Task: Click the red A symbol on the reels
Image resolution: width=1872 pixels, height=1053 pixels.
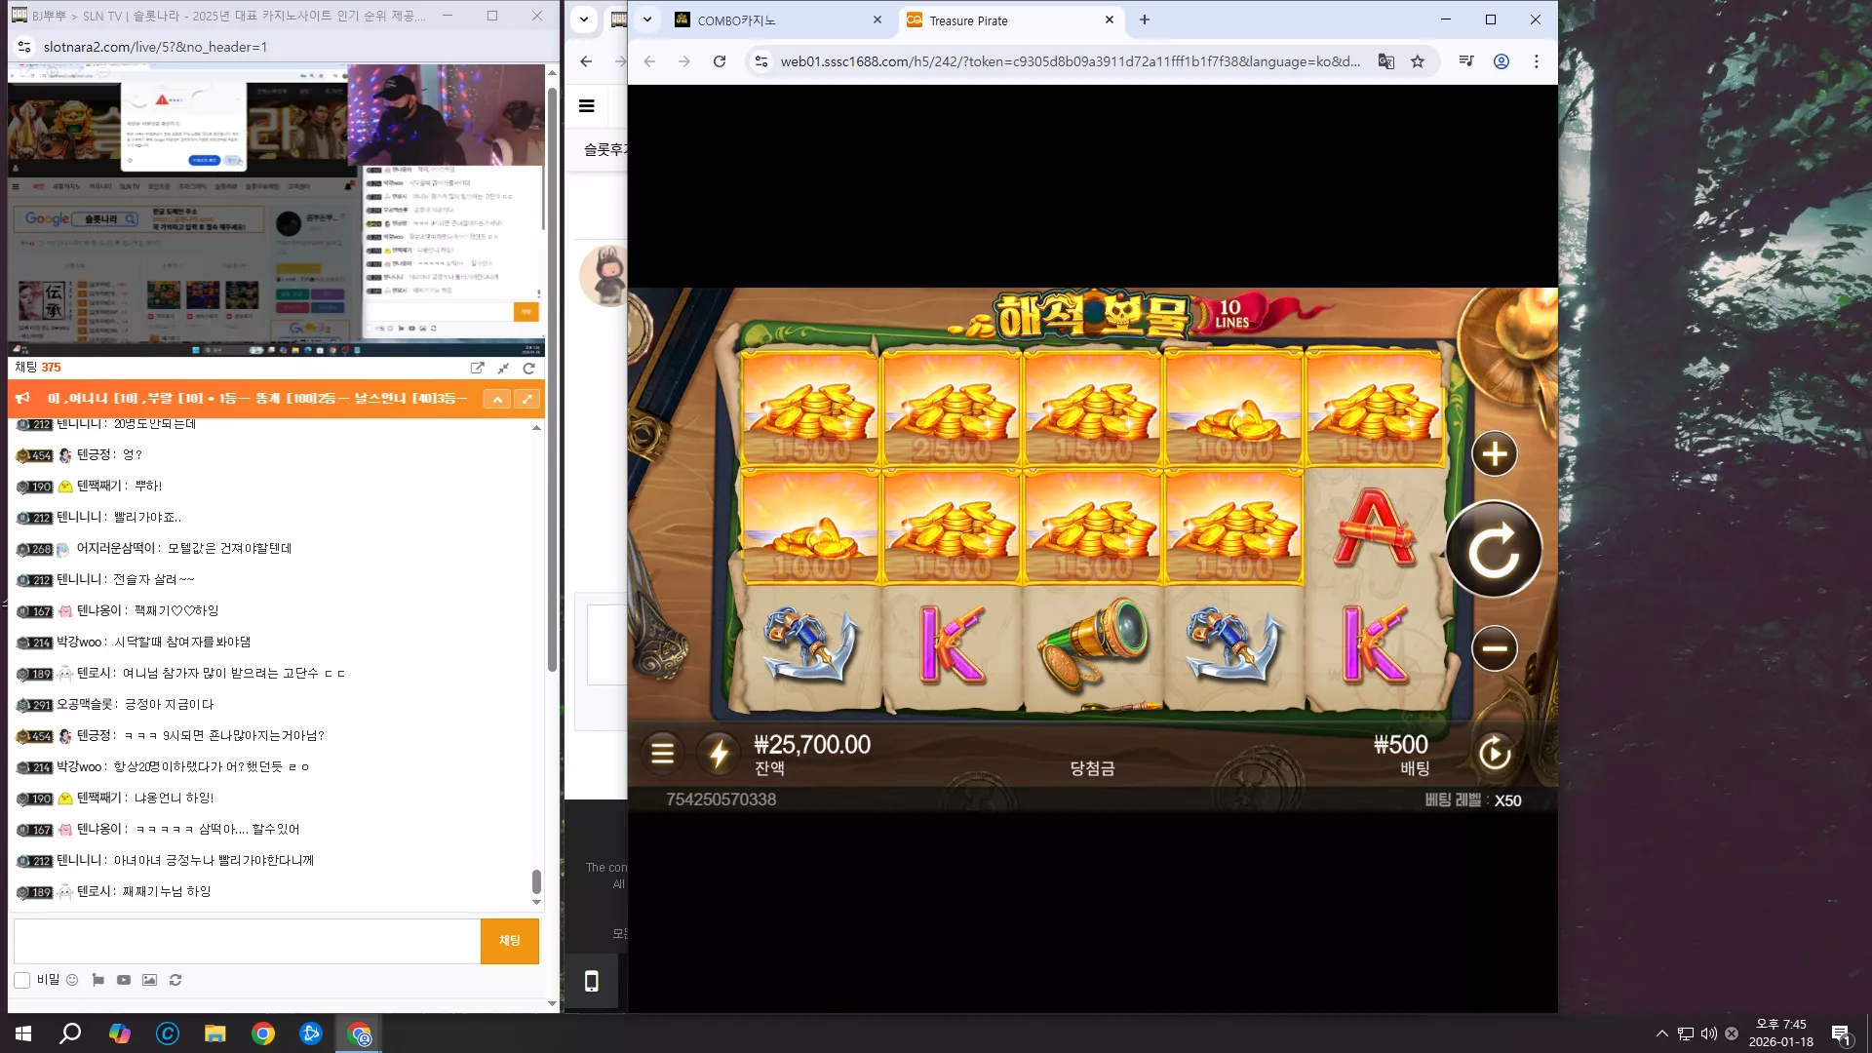Action: [x=1374, y=528]
